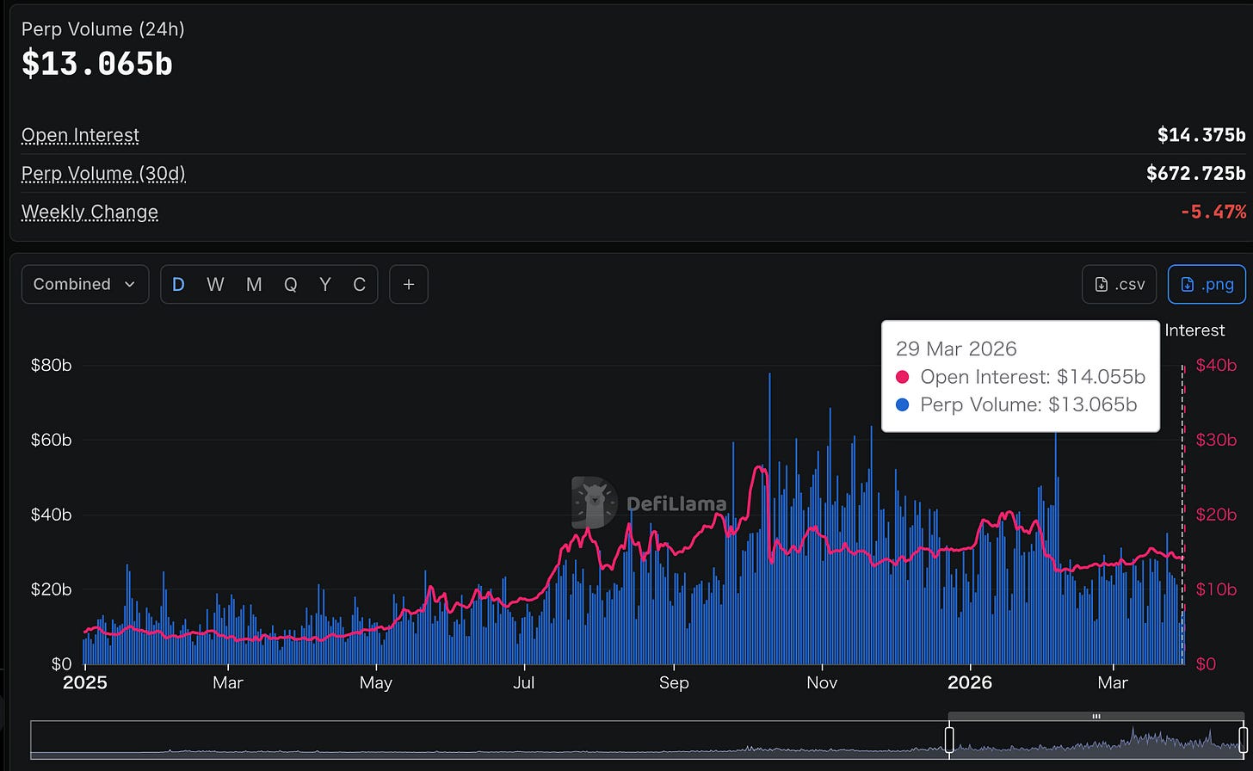The width and height of the screenshot is (1253, 771).
Task: Download chart data as .csv
Action: pyautogui.click(x=1119, y=284)
